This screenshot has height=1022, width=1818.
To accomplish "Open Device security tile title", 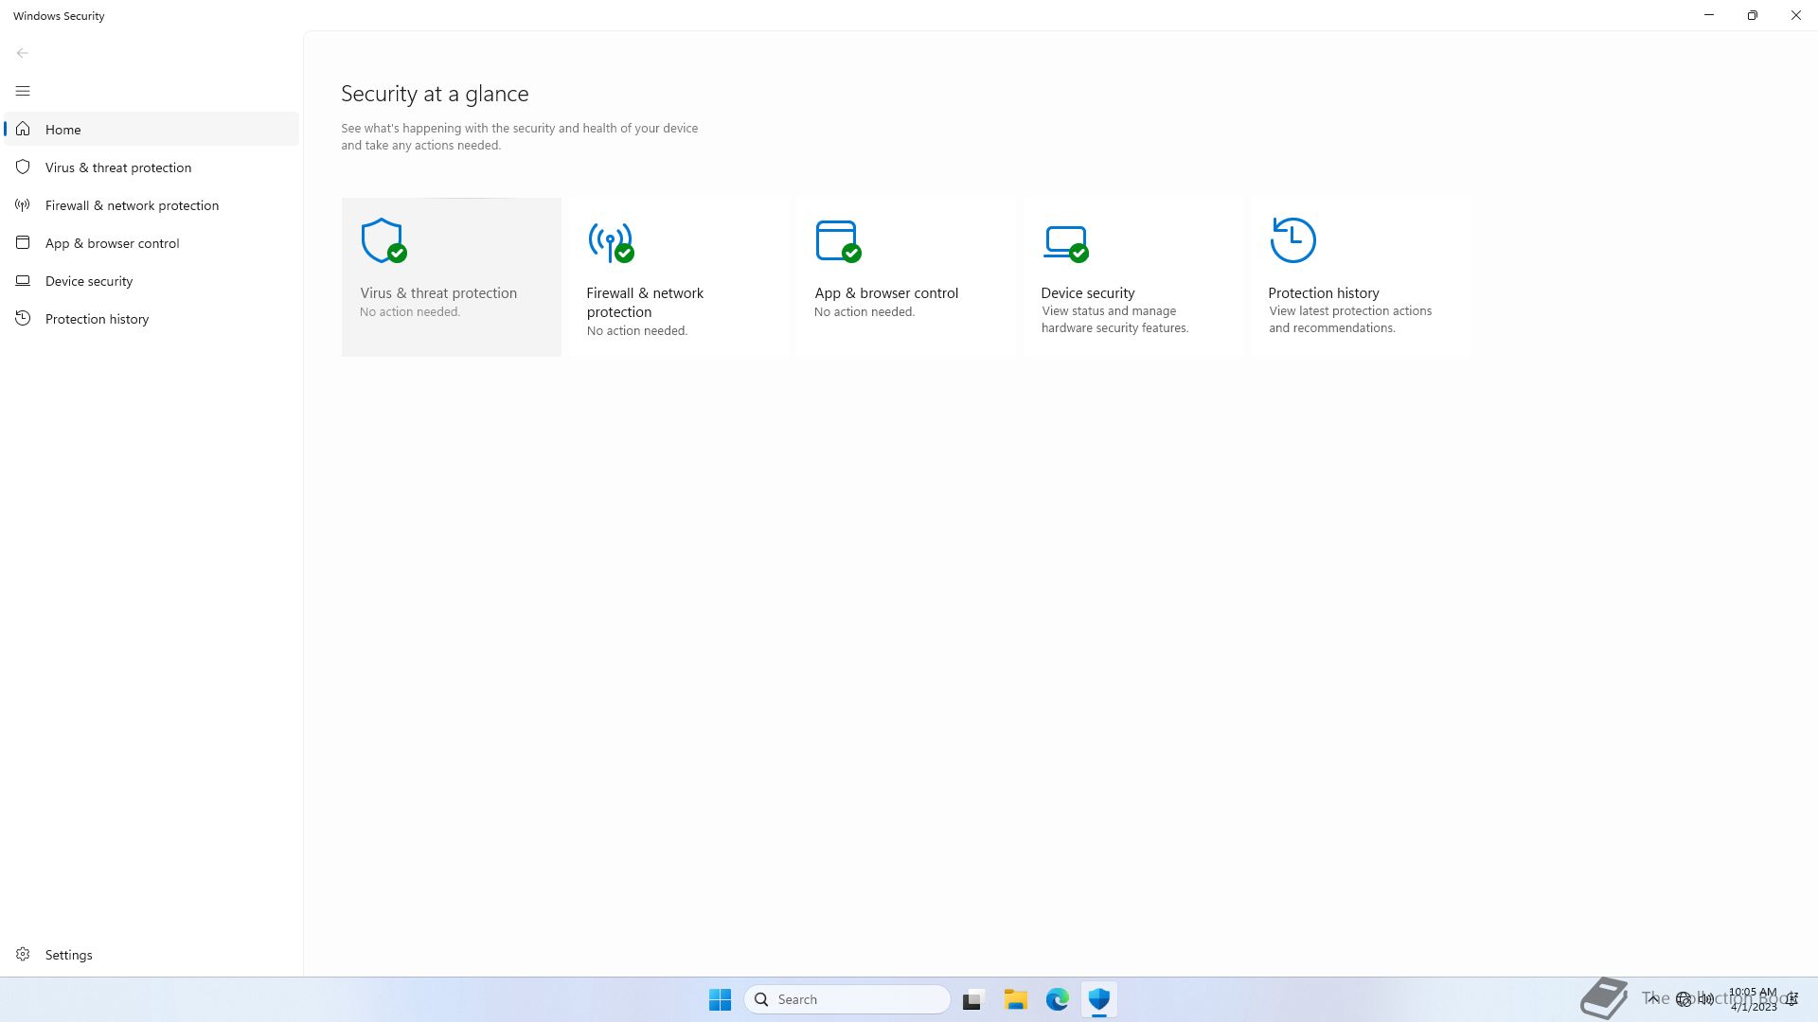I will click(1088, 293).
